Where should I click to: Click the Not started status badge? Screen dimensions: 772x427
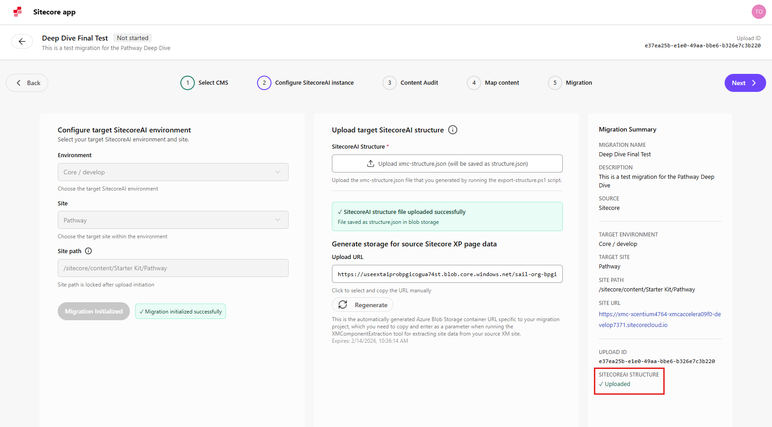click(132, 38)
